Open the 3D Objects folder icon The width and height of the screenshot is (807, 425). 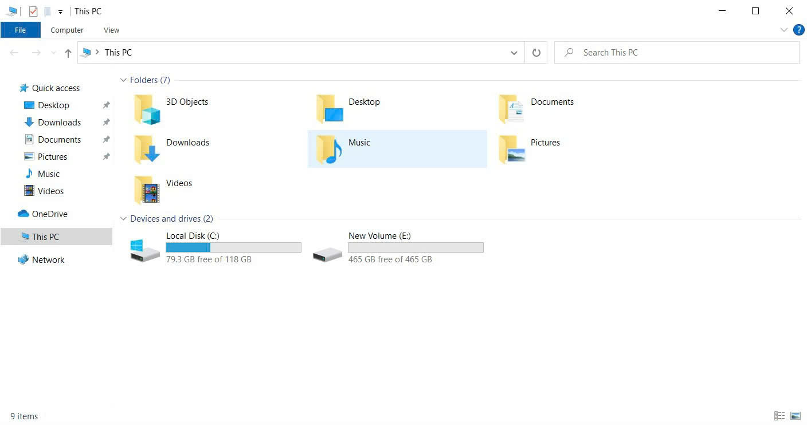[147, 109]
